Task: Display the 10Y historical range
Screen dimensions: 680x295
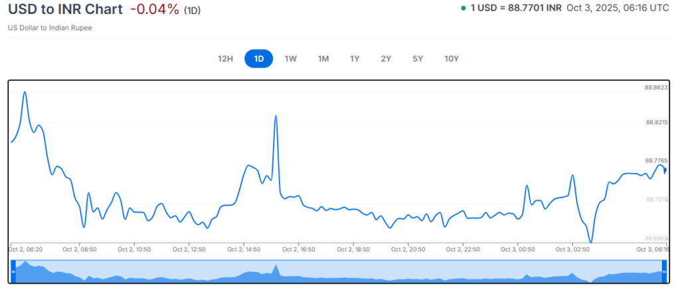Action: pyautogui.click(x=452, y=58)
